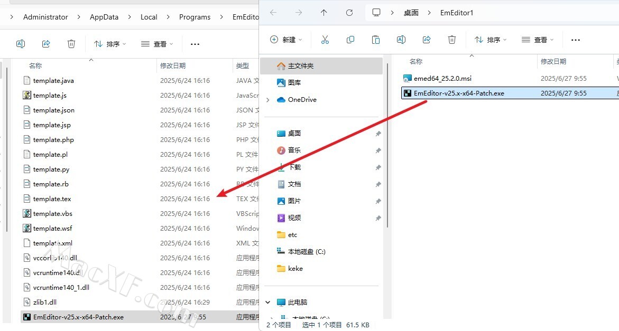
Task: Go back in the EmEditor1 window
Action: [273, 13]
